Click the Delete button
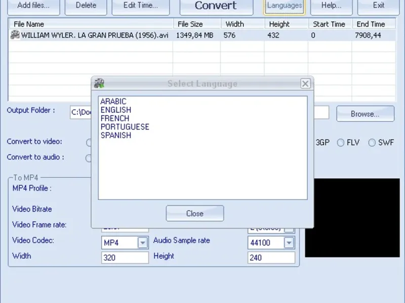 tap(86, 6)
